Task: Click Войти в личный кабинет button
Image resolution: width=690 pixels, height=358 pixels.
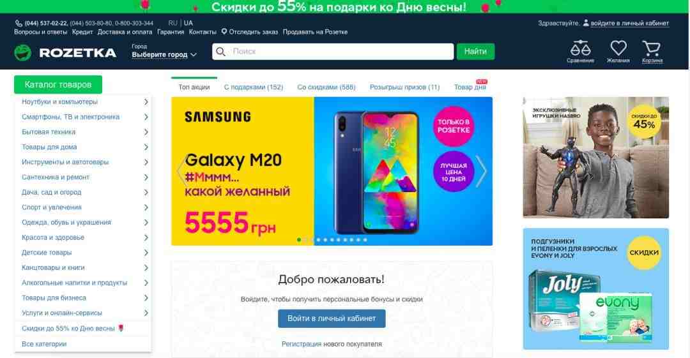Action: (x=332, y=318)
